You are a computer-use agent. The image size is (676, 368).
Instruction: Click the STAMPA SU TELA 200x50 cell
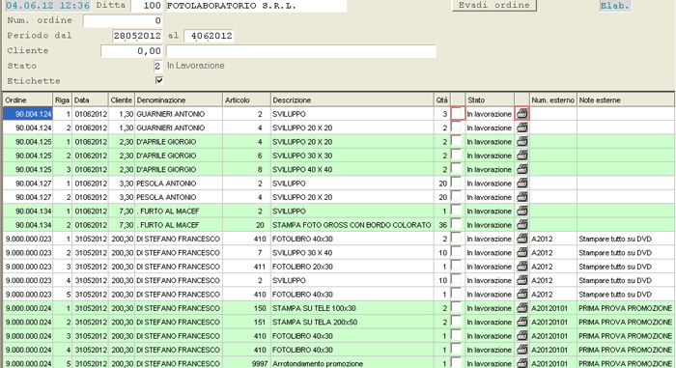(x=352, y=322)
